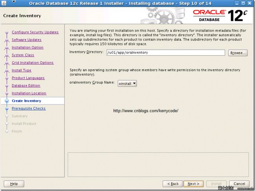Click the window menu arrow in title bar
This screenshot has width=255, height=191.
[x=14, y=2]
